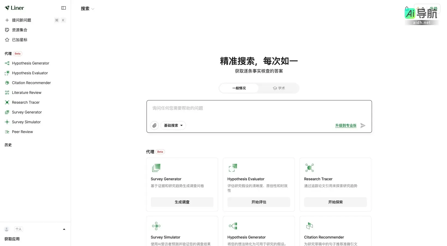This screenshot has height=246, width=447.
Task: Select Hypothesis Generator in the sidebar
Action: coord(29,63)
